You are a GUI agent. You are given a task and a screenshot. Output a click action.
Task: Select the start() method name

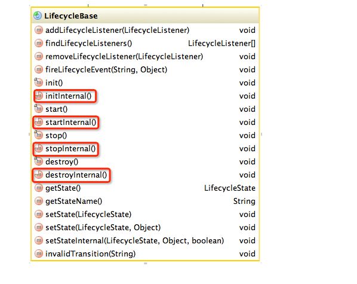[57, 109]
